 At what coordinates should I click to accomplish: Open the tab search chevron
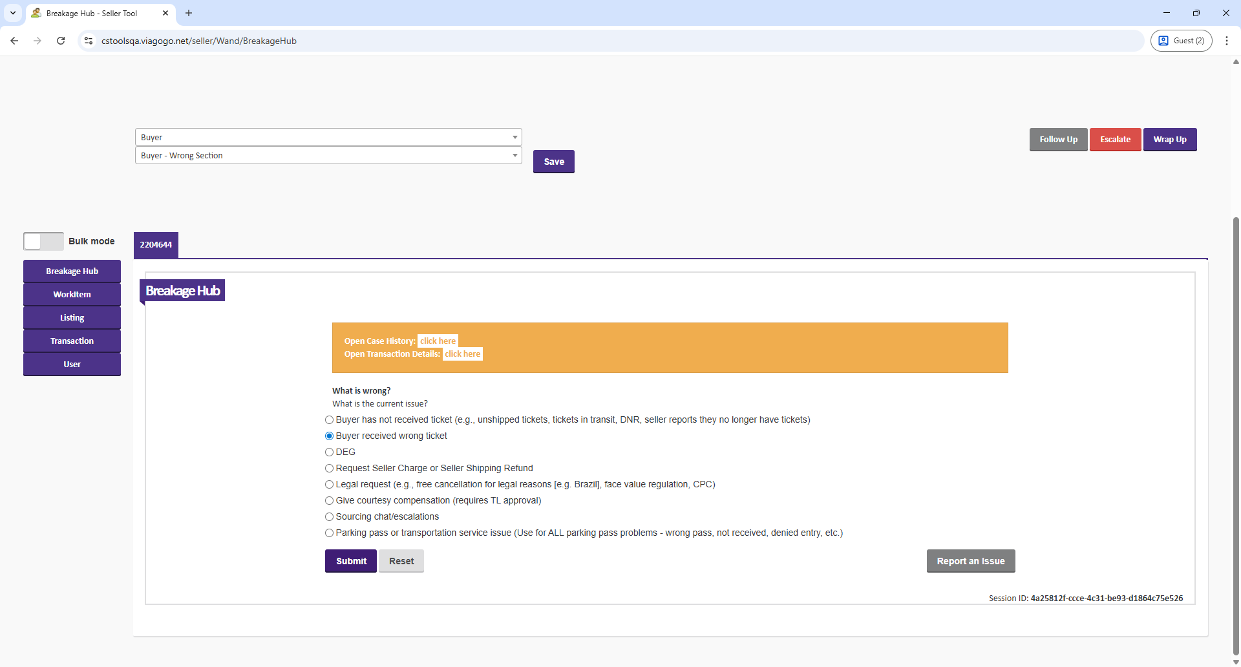[x=13, y=13]
